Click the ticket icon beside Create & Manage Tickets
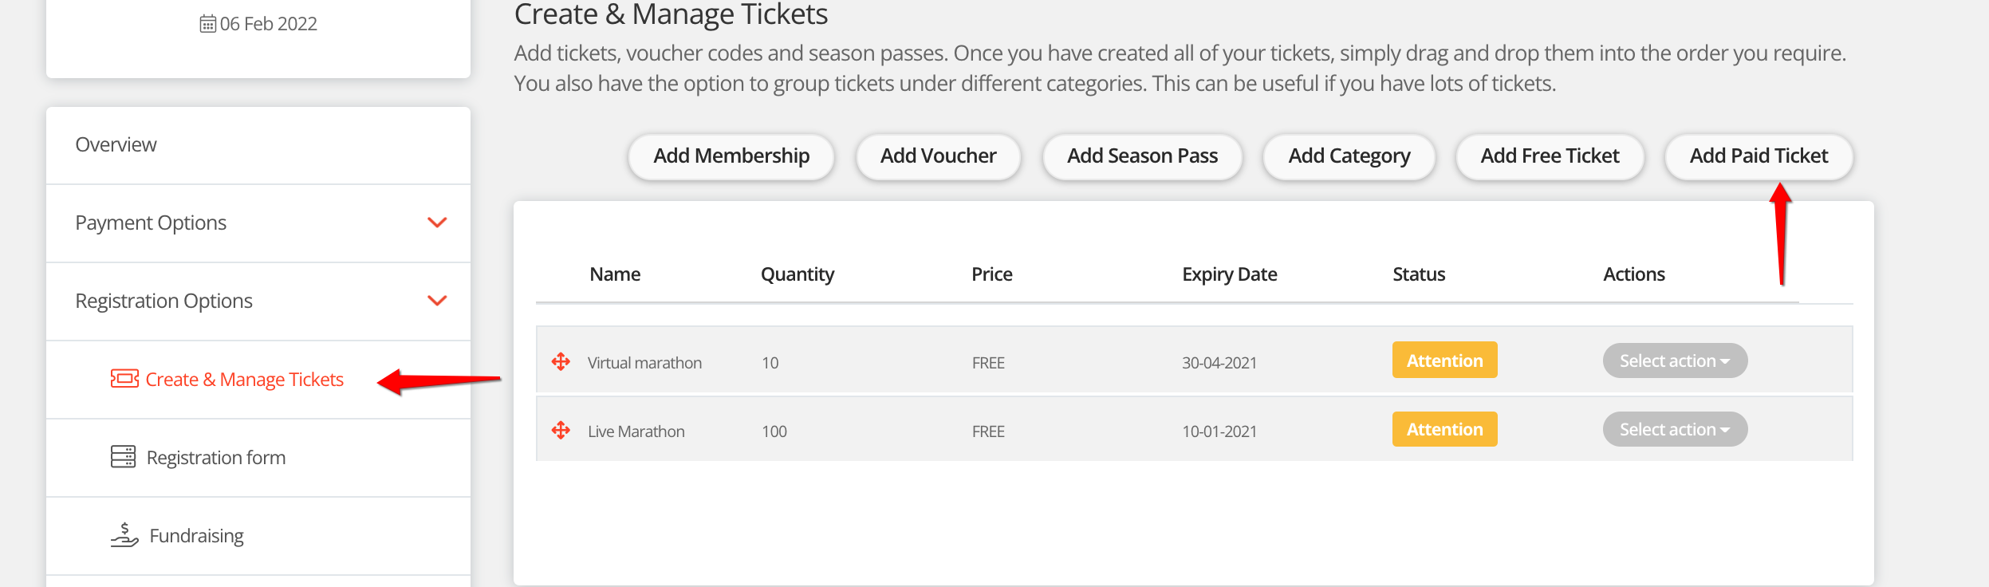 [x=124, y=379]
